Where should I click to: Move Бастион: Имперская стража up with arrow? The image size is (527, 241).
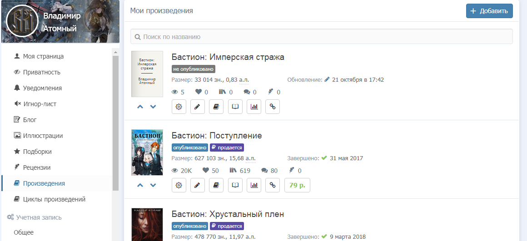tap(140, 107)
